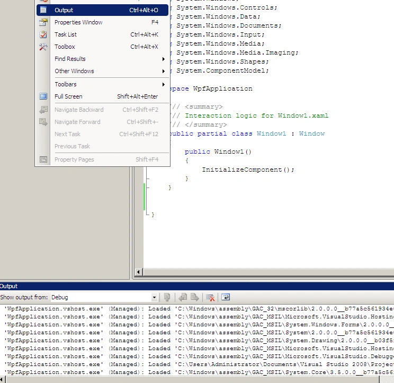Image resolution: width=394 pixels, height=383 pixels.
Task: Click the Output menu item icon
Action: point(43,10)
